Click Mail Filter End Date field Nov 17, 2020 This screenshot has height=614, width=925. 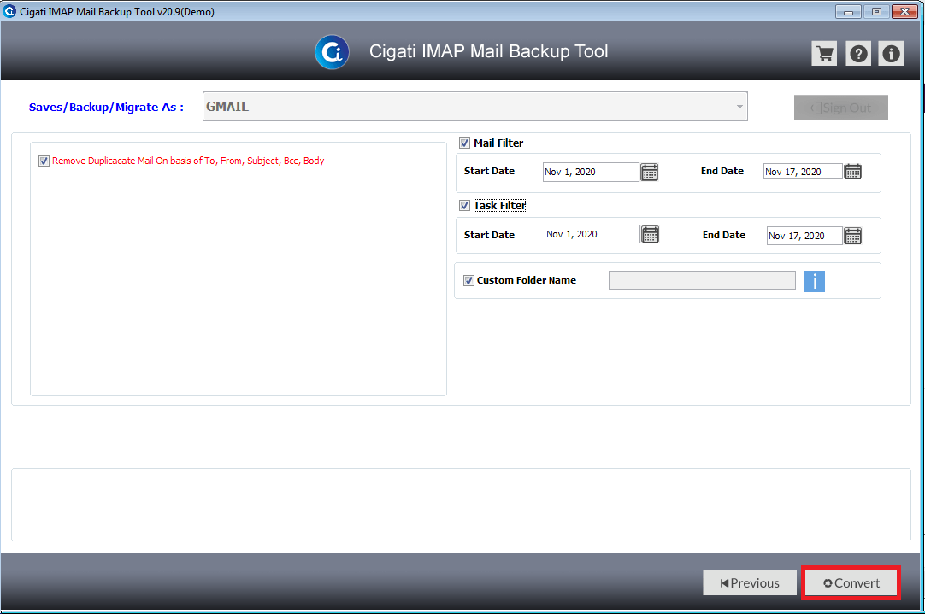click(x=803, y=172)
